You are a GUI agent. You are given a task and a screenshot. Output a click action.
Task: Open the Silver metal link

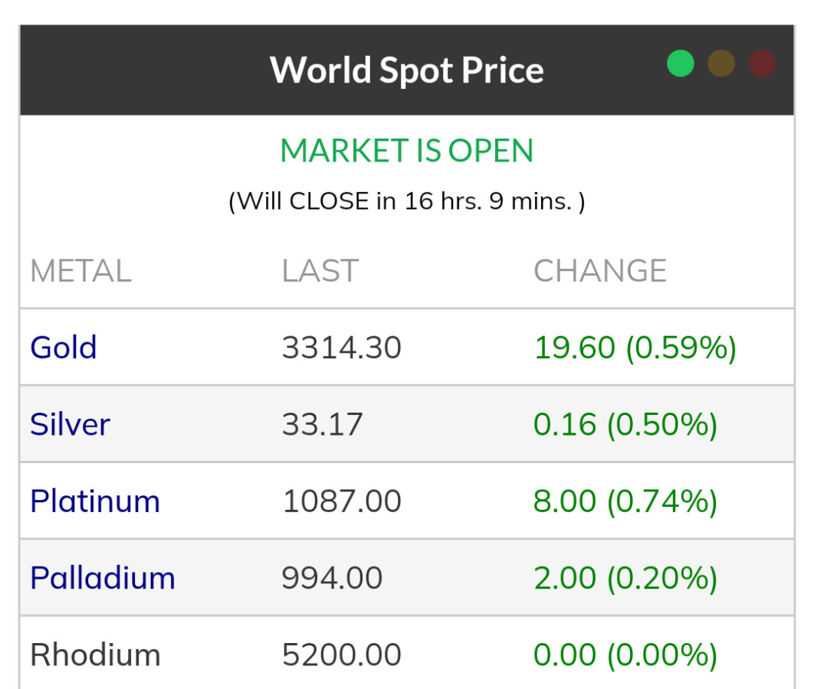(x=70, y=424)
